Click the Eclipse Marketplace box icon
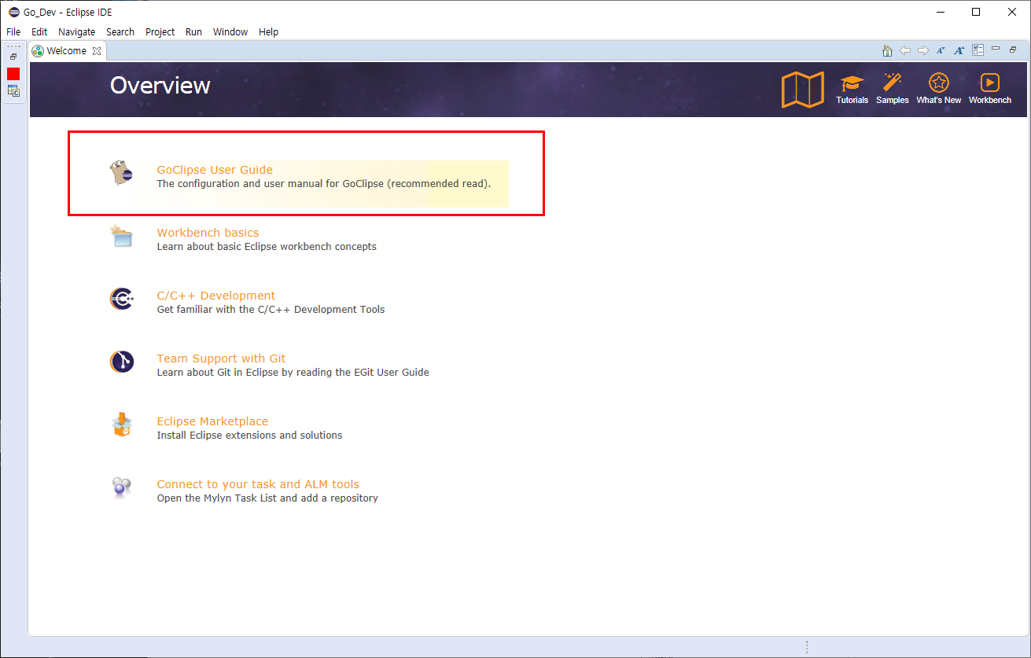Image resolution: width=1031 pixels, height=658 pixels. point(121,425)
